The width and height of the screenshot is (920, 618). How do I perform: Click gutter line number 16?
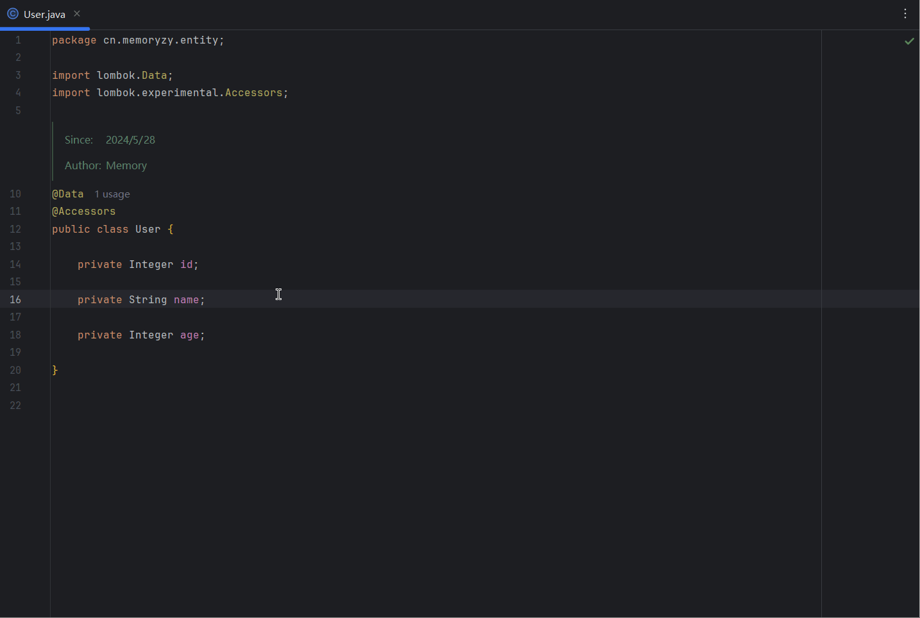(15, 300)
